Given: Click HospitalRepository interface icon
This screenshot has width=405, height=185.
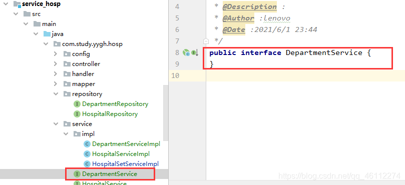Looking at the screenshot, I should pos(77,114).
